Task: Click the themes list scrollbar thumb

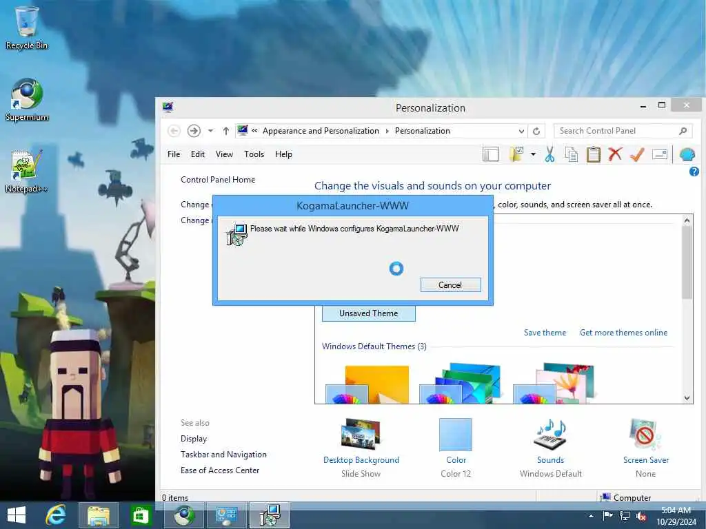Action: click(x=687, y=262)
